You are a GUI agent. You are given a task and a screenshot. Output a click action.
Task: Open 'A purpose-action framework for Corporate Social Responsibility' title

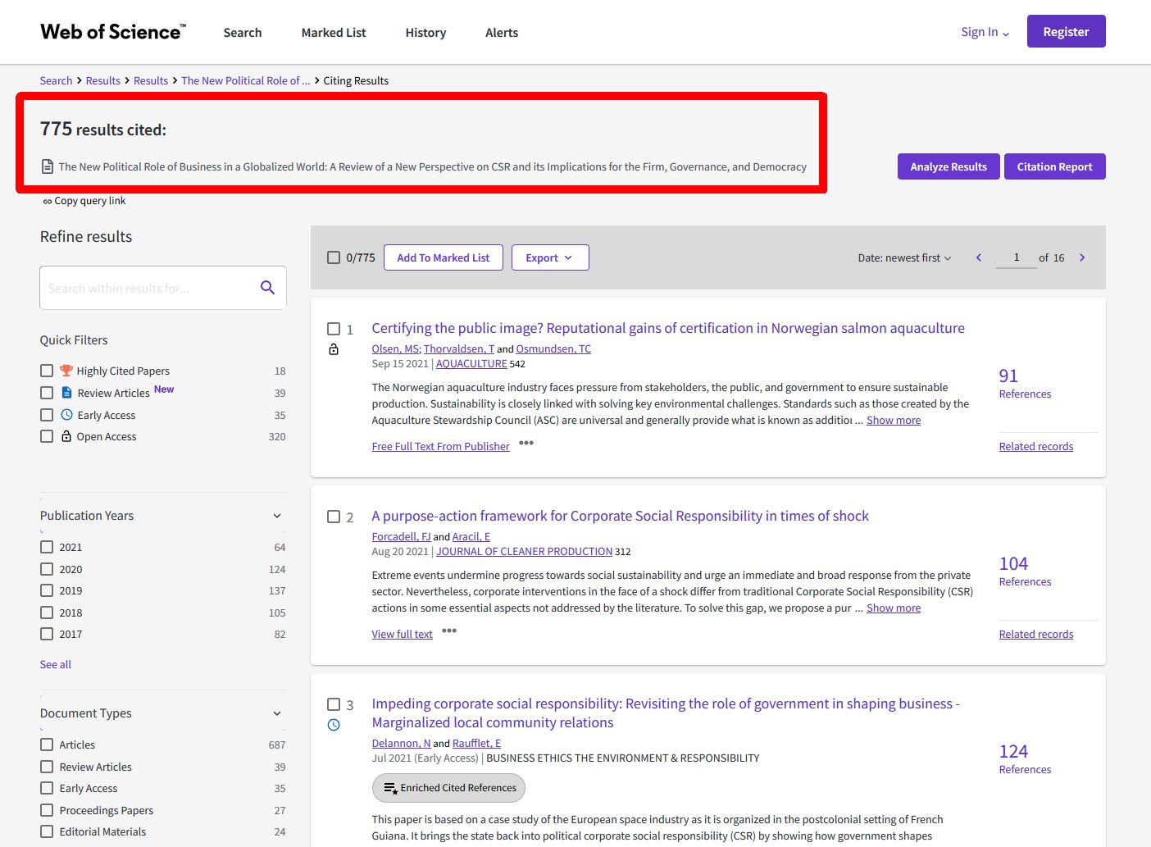tap(620, 516)
